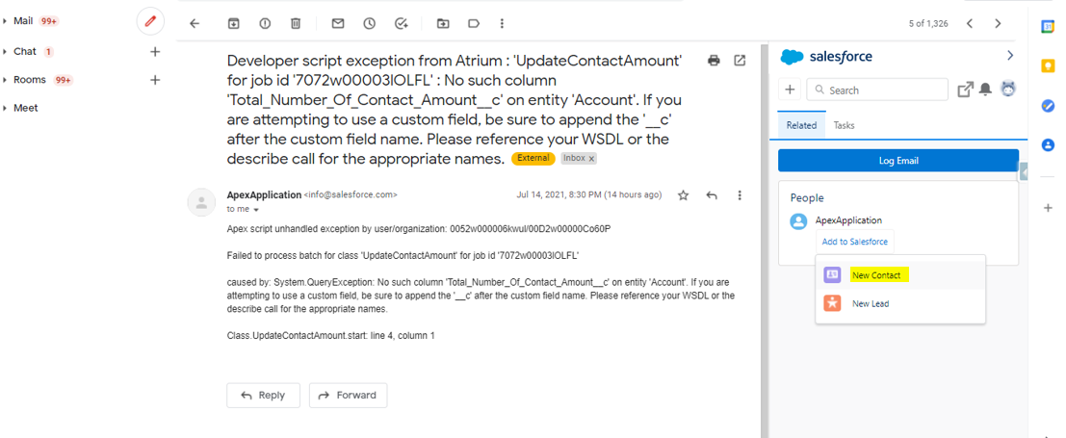The height and width of the screenshot is (438, 1066).
Task: Print the email message
Action: click(x=714, y=61)
